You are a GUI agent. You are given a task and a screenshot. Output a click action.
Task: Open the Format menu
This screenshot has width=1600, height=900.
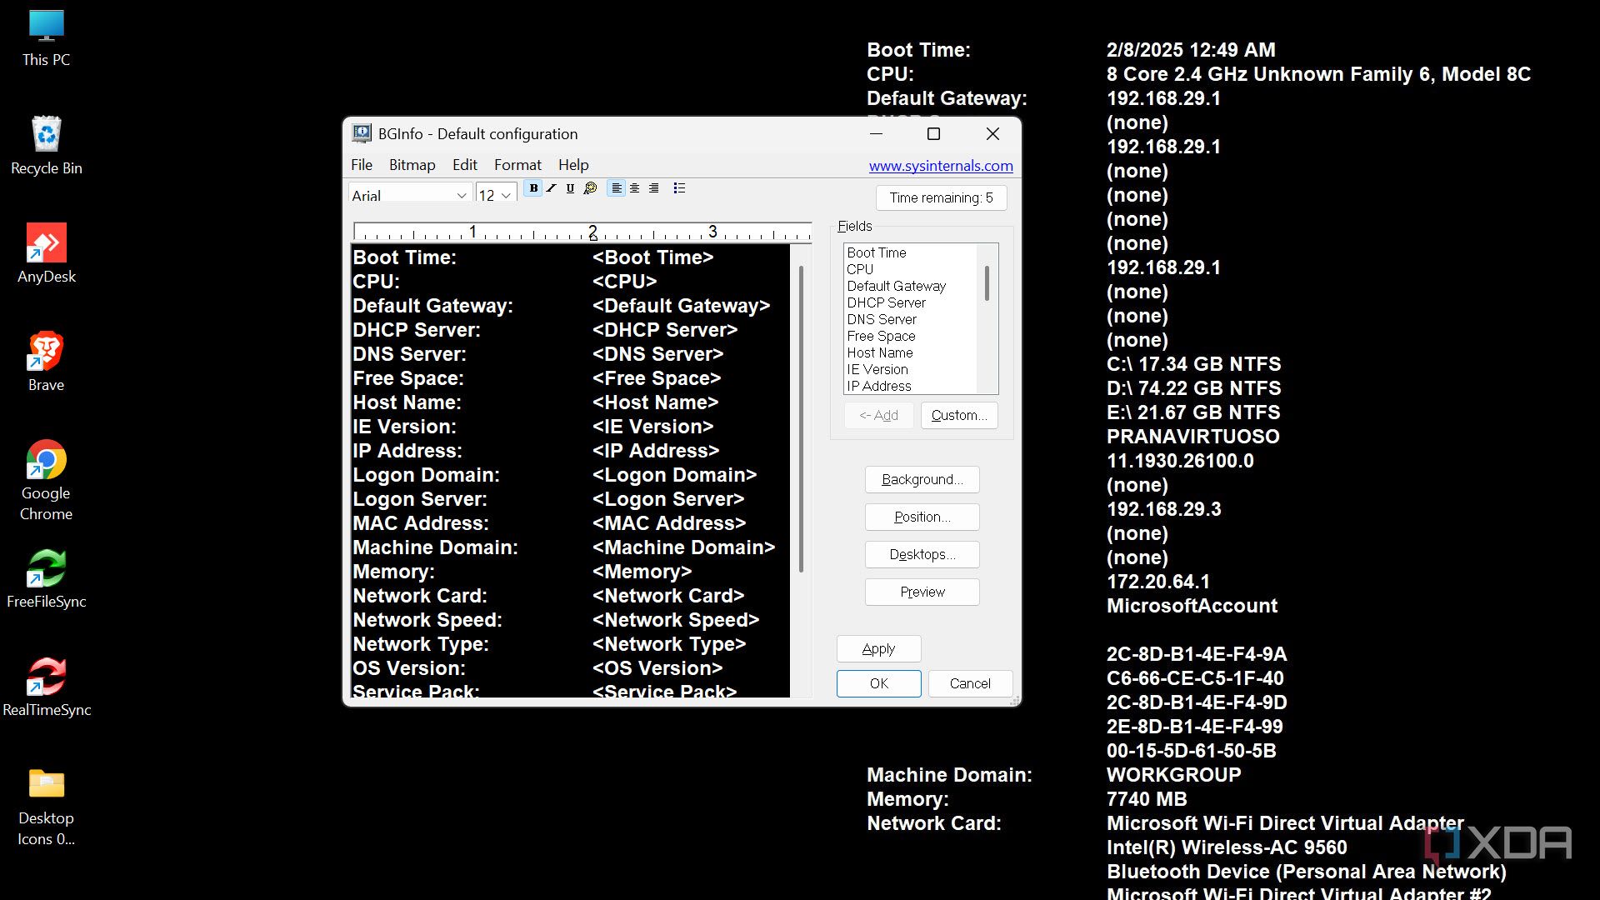tap(517, 165)
